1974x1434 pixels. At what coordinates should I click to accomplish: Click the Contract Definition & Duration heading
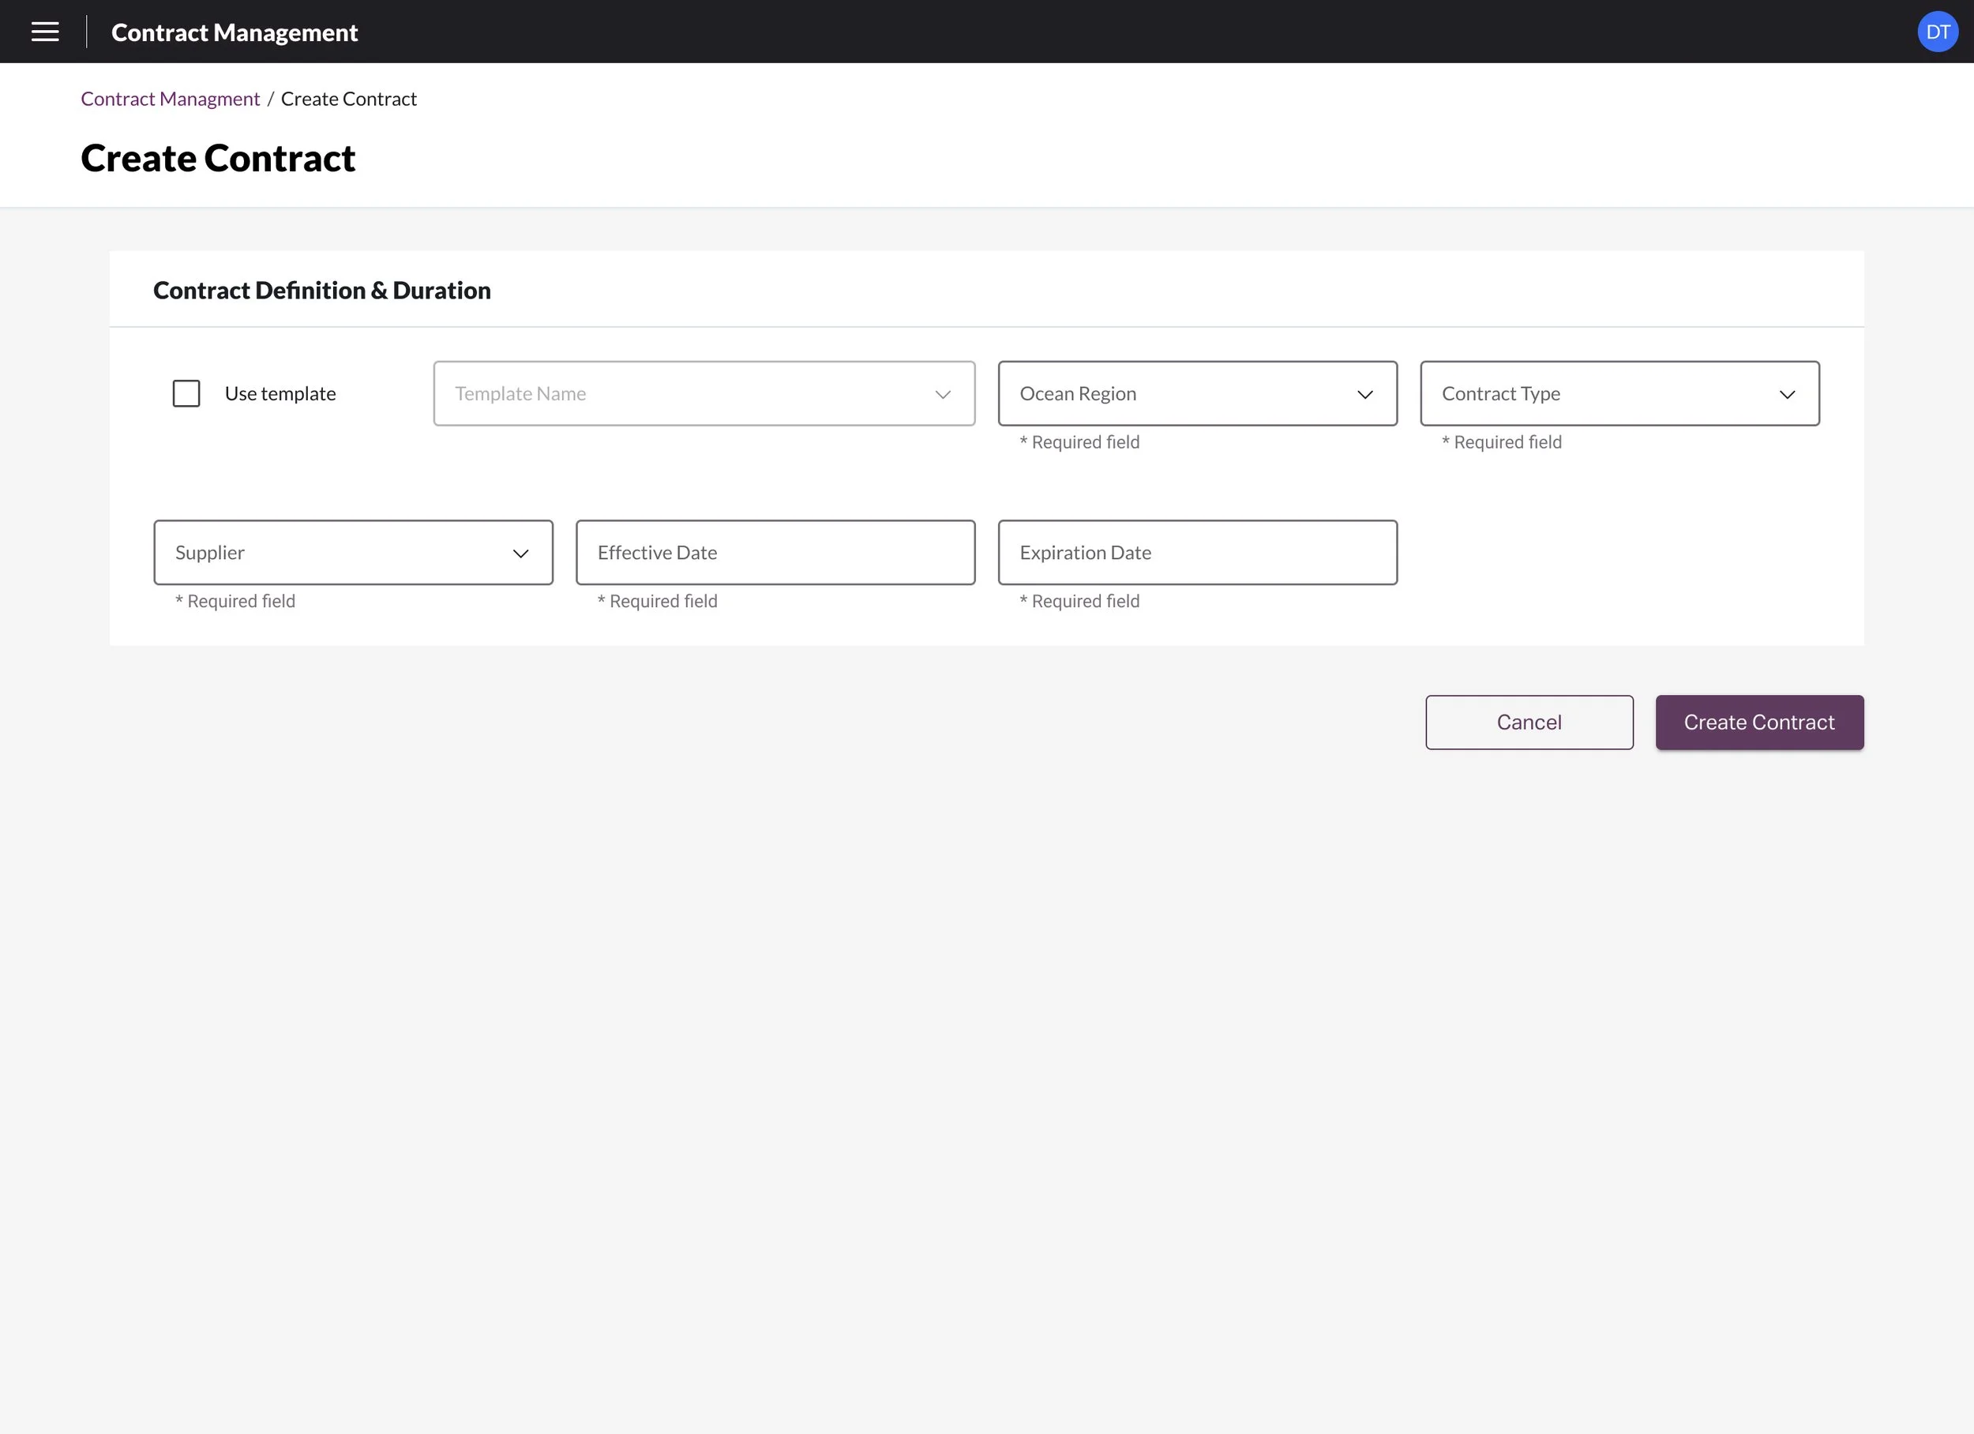(x=322, y=290)
